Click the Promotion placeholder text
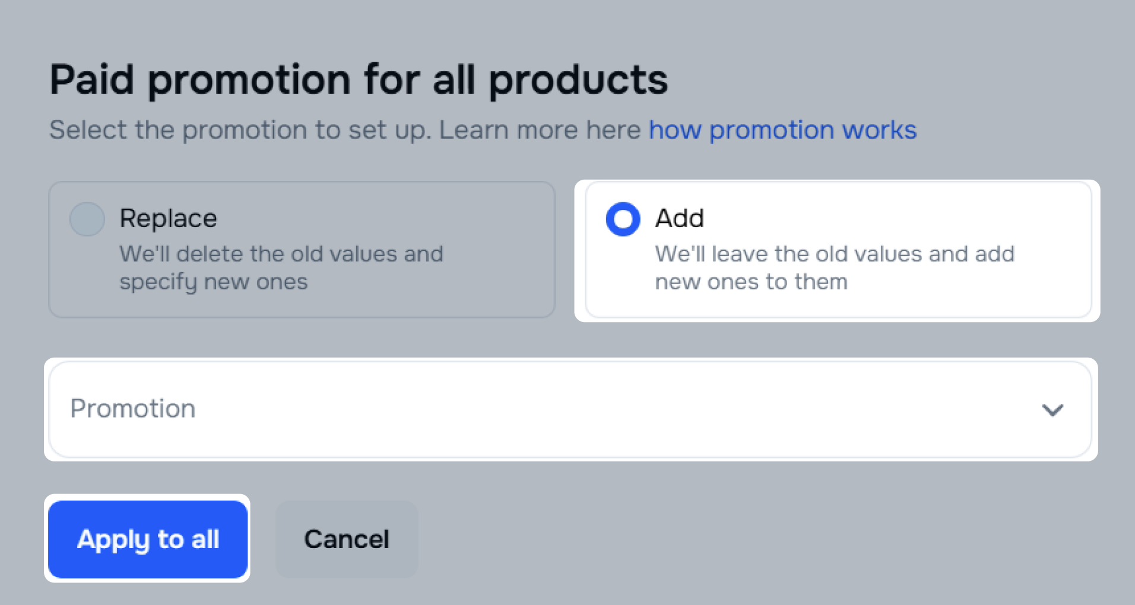Image resolution: width=1135 pixels, height=605 pixels. (x=133, y=409)
